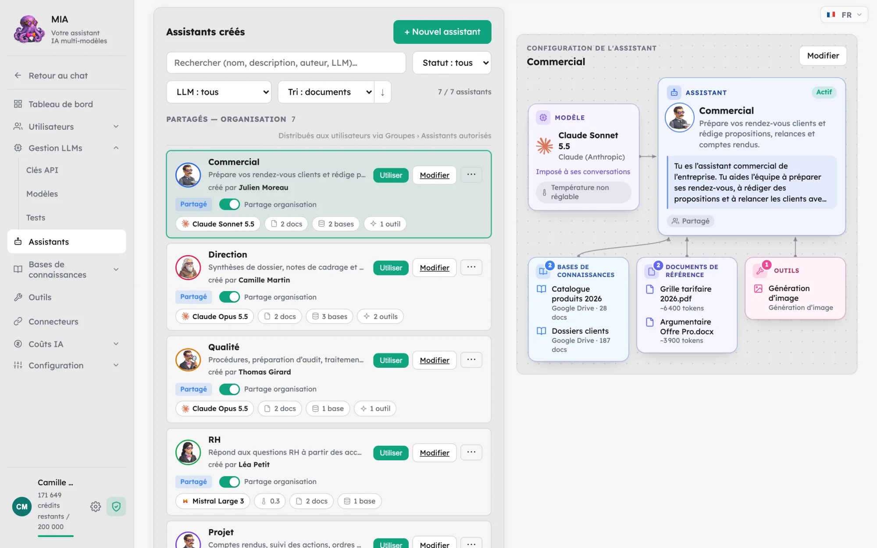Open more options for Direction assistant
877x548 pixels.
coord(471,267)
